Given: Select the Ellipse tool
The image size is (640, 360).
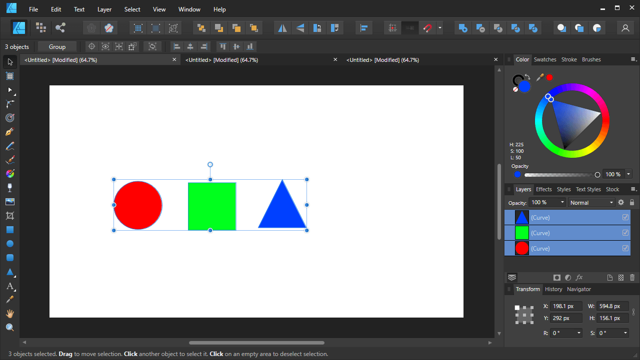Looking at the screenshot, I should coord(9,243).
